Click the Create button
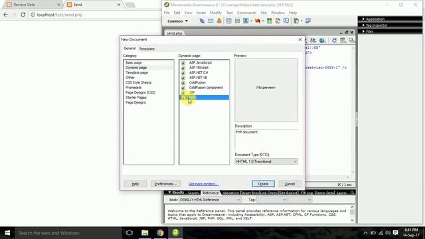The image size is (425, 239). [263, 184]
